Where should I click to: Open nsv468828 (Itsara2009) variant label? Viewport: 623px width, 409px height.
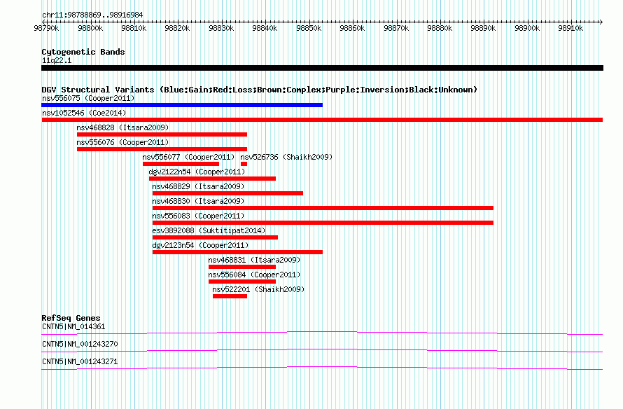[x=122, y=127]
